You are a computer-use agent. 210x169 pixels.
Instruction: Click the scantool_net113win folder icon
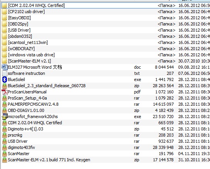coord(4,42)
